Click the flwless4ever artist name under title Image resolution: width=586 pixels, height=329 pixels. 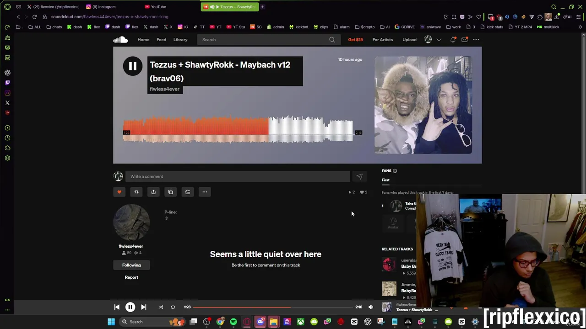[164, 89]
